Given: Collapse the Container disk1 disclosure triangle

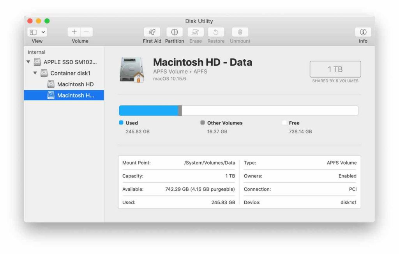Looking at the screenshot, I should pos(35,73).
